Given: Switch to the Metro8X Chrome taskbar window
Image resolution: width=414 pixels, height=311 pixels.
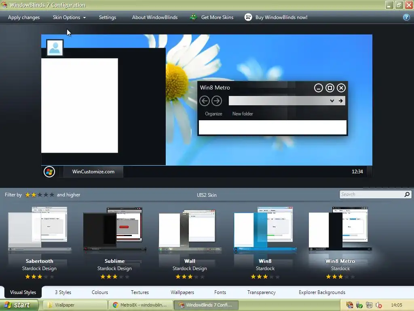Looking at the screenshot, I should click(x=140, y=305).
